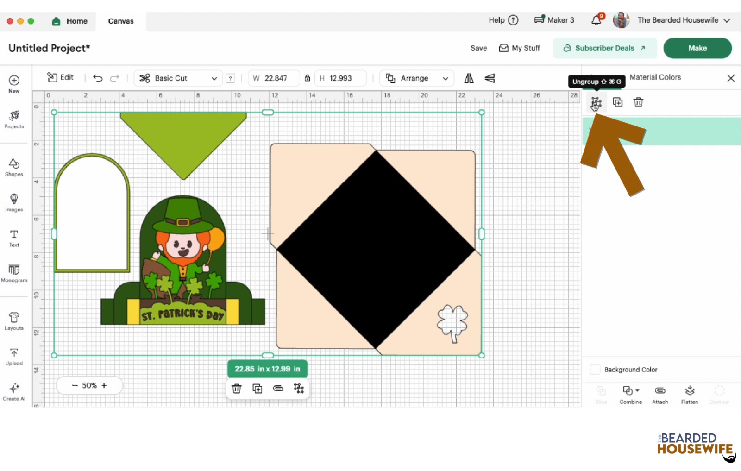Duplicate selection from floating toolbar
The image size is (741, 471).
tap(257, 389)
